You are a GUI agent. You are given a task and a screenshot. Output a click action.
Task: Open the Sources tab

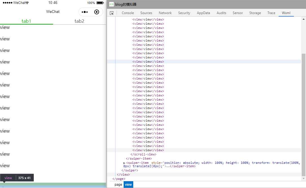146,13
